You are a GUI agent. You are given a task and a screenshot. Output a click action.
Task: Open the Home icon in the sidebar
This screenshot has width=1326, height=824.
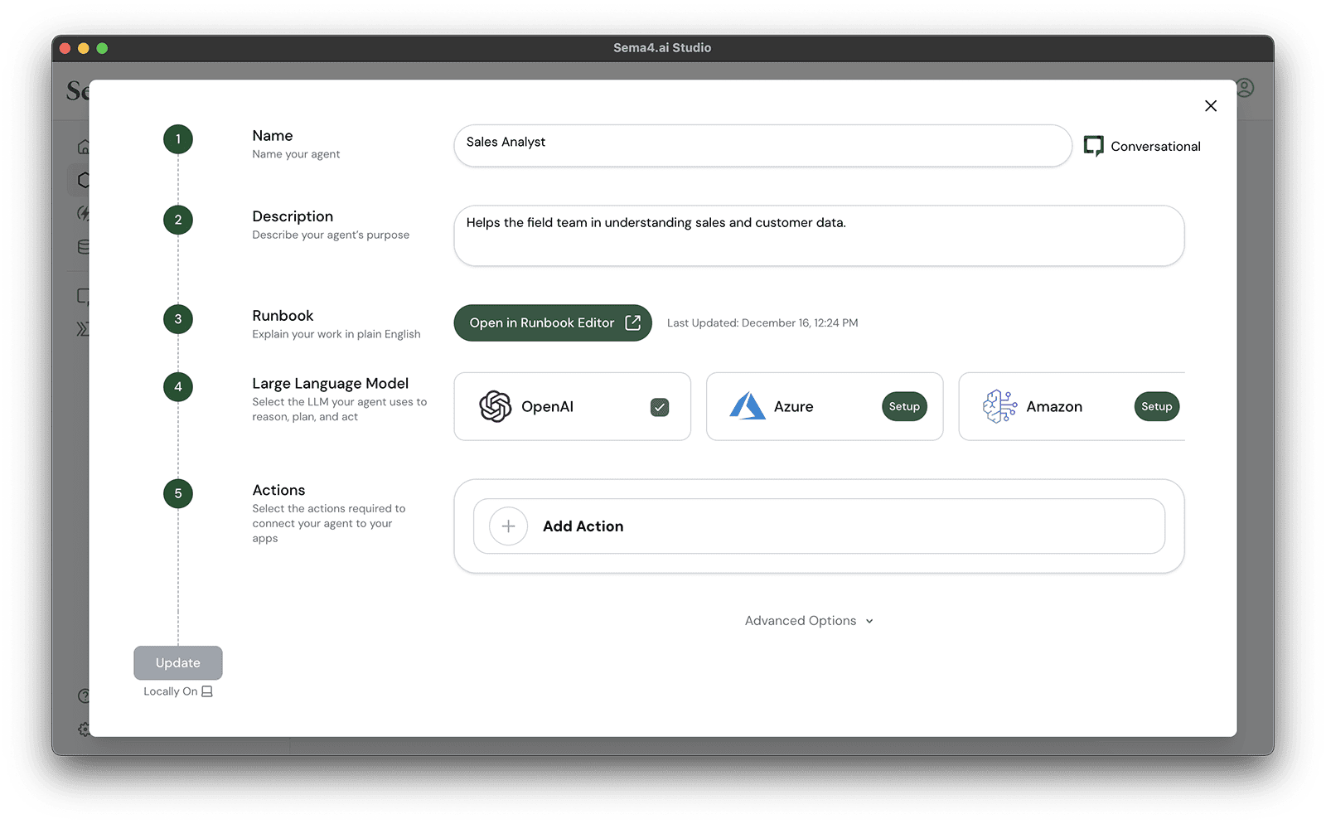85,146
